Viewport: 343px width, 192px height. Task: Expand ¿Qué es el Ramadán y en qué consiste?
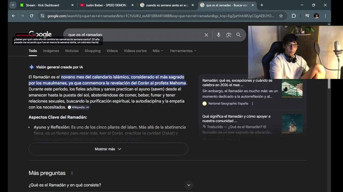pyautogui.click(x=111, y=185)
